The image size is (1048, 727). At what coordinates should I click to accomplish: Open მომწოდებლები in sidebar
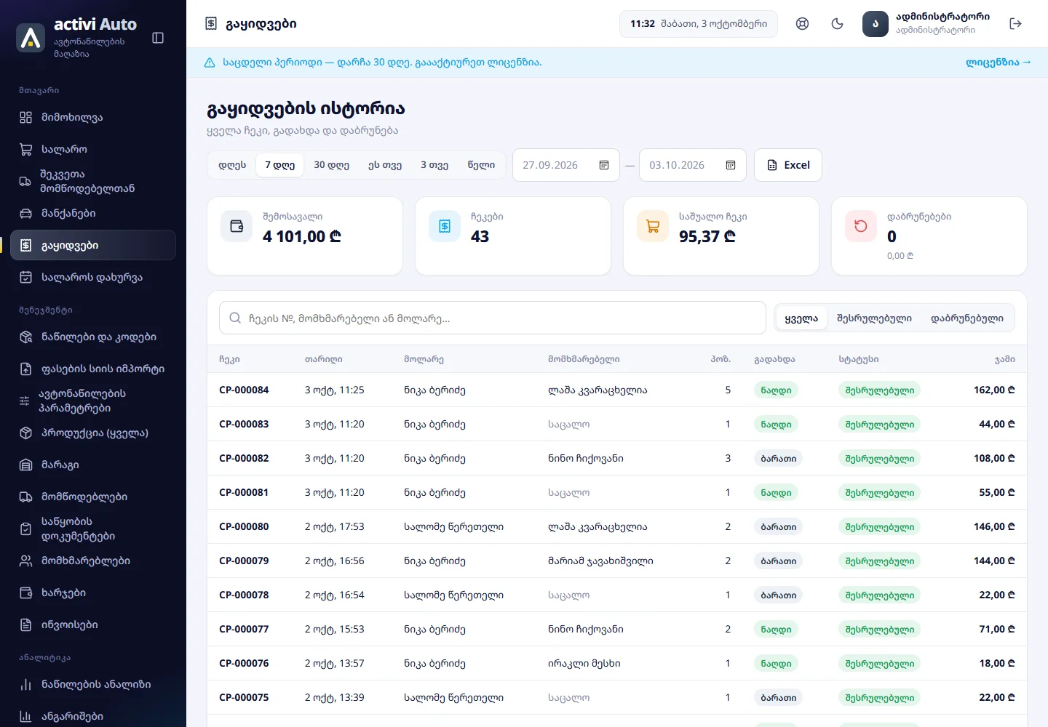coord(93,497)
